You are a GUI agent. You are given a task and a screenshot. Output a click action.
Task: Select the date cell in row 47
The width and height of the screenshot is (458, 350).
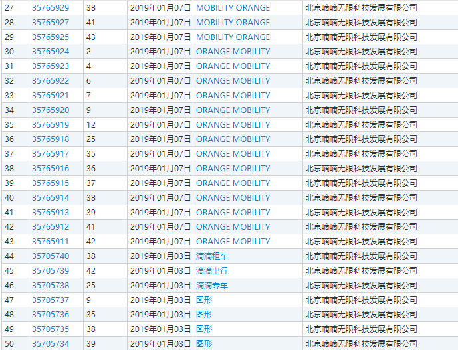pos(160,300)
